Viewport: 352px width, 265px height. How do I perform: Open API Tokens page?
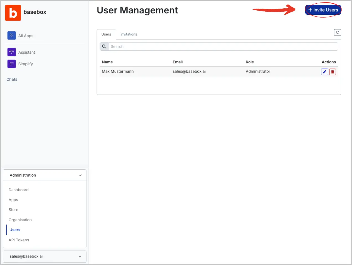pyautogui.click(x=19, y=240)
